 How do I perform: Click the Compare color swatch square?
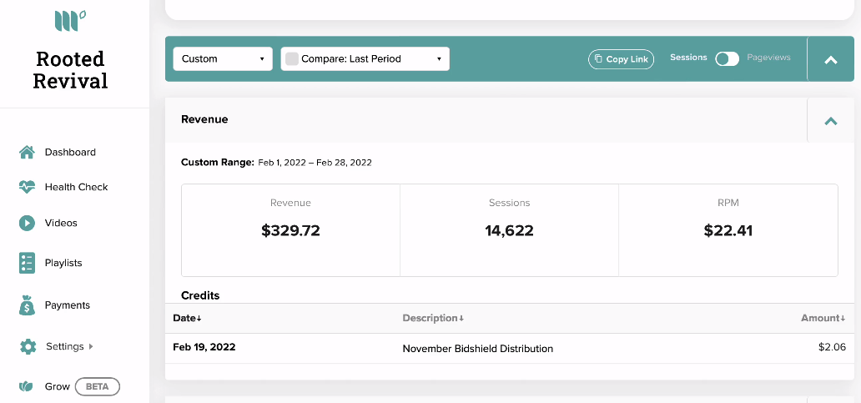pyautogui.click(x=292, y=58)
